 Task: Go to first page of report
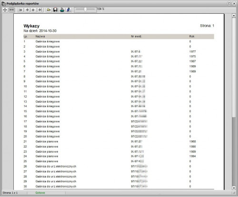20,10
